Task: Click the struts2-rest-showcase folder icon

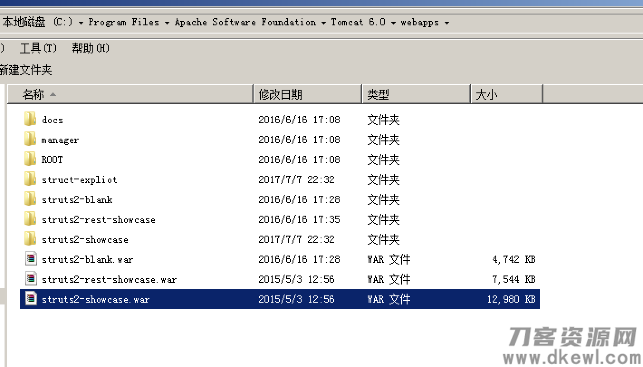Action: click(x=30, y=219)
